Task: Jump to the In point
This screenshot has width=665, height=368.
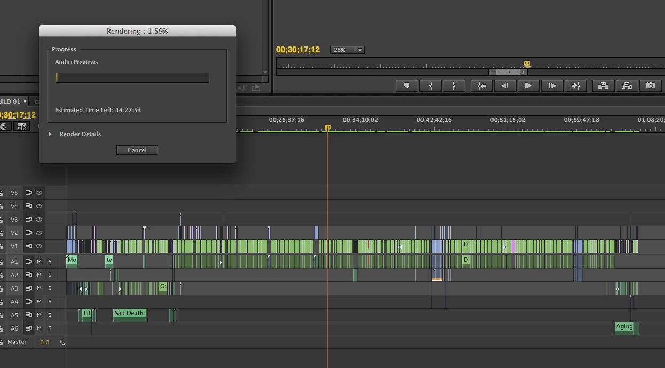Action: coord(482,85)
